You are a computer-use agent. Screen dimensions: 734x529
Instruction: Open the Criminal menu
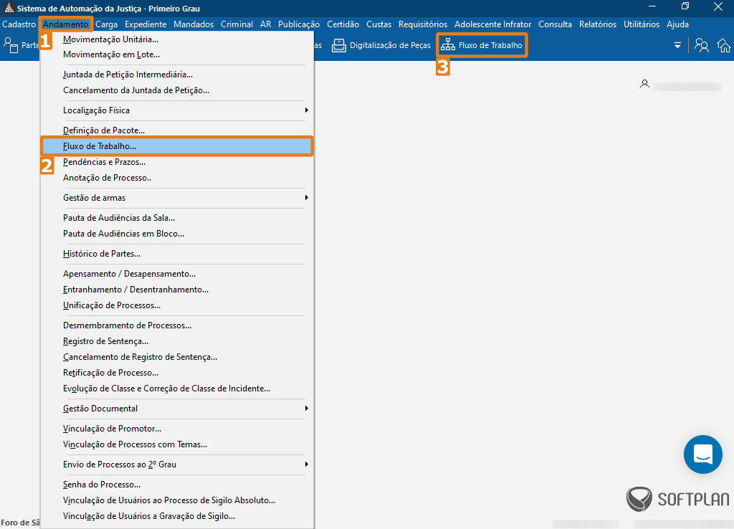pyautogui.click(x=237, y=24)
